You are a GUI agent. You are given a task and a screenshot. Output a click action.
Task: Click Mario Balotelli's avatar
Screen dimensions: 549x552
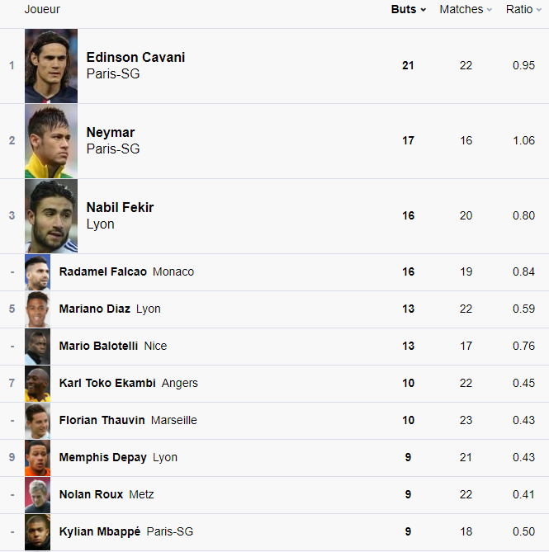37,347
